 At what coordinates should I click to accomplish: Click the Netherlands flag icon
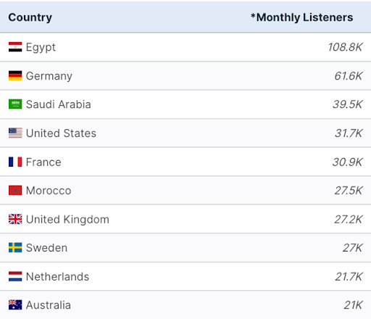coord(15,276)
